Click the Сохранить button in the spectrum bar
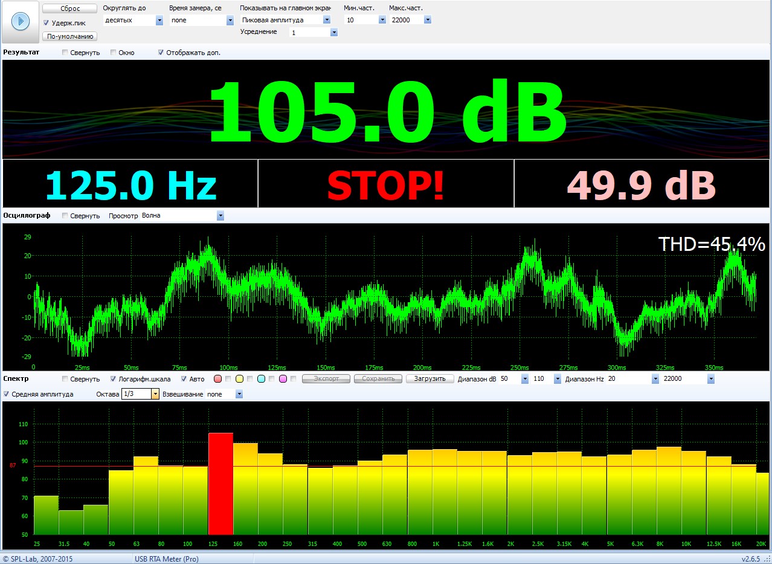Image resolution: width=772 pixels, height=564 pixels. click(378, 378)
